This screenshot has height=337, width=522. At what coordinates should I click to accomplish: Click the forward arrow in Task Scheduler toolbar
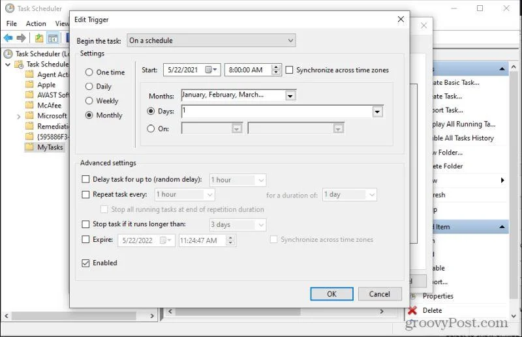22,38
